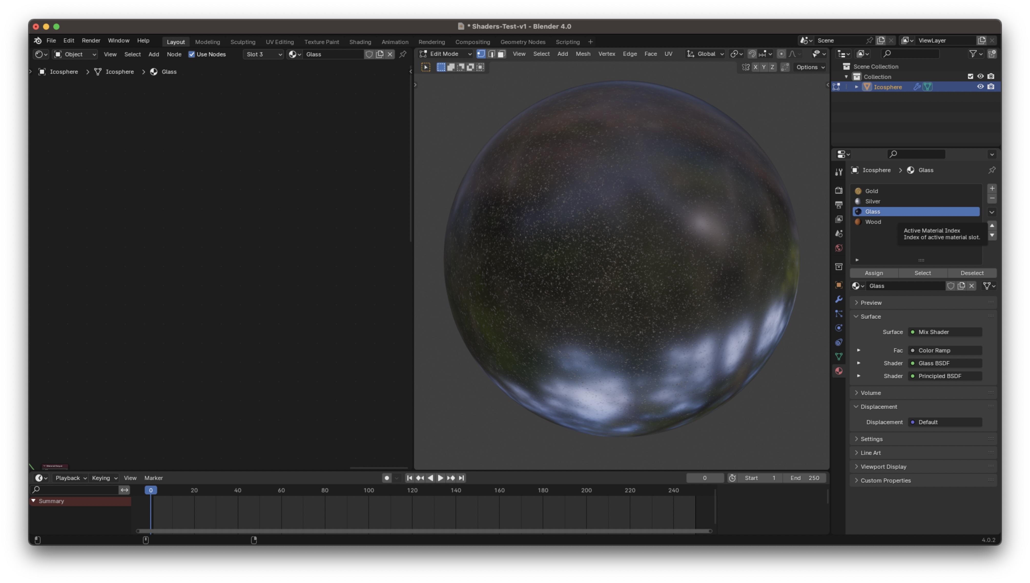
Task: Click the Deselect button
Action: coord(972,273)
